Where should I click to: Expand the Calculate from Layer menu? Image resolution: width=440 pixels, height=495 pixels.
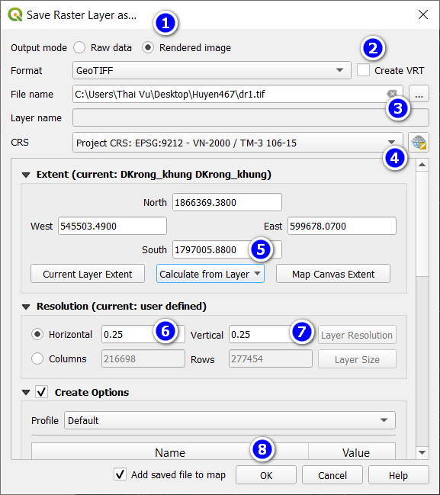pyautogui.click(x=210, y=274)
